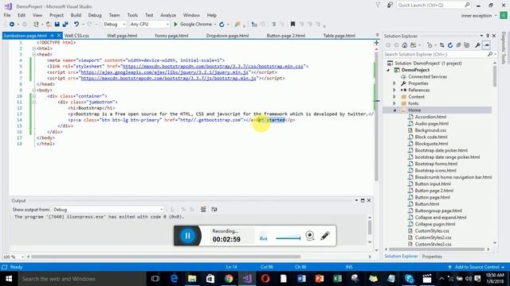Click the jquery.min.js script URL link
This screenshot has height=286, width=510.
pos(164,72)
